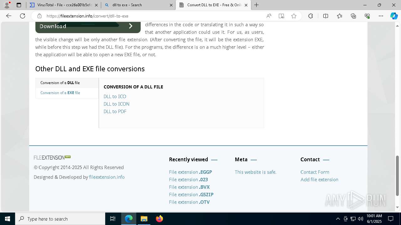Image resolution: width=401 pixels, height=225 pixels.
Task: Close the Convert DLL to EXE tab
Action: tap(246, 5)
